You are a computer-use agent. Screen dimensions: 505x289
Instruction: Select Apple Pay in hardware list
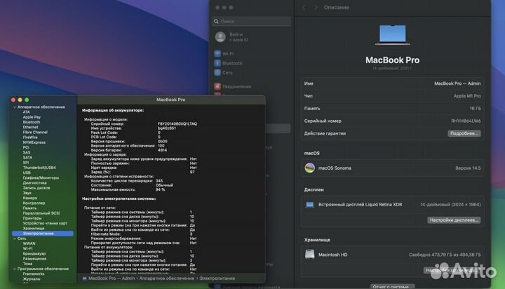[32, 117]
